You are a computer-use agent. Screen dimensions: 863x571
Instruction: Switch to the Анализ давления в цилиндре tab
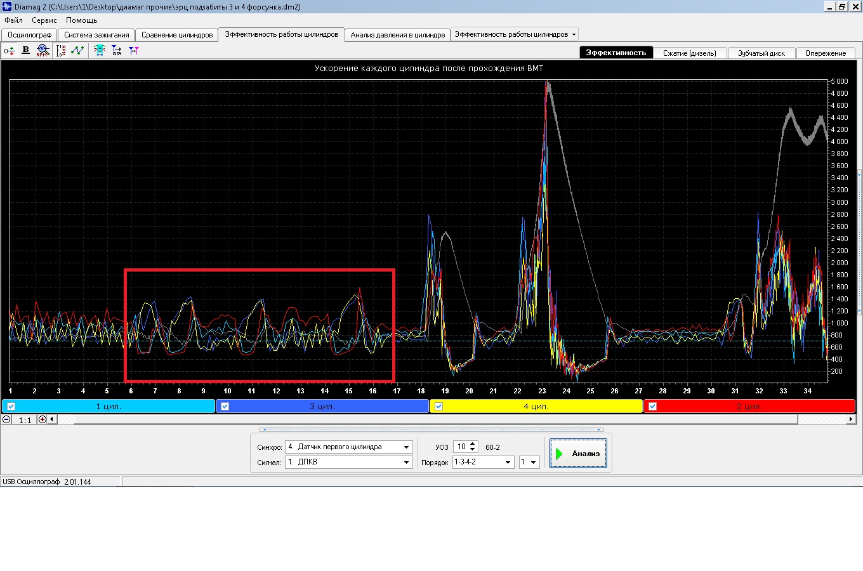coord(398,35)
